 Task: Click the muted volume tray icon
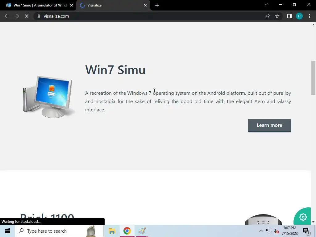tap(276, 231)
